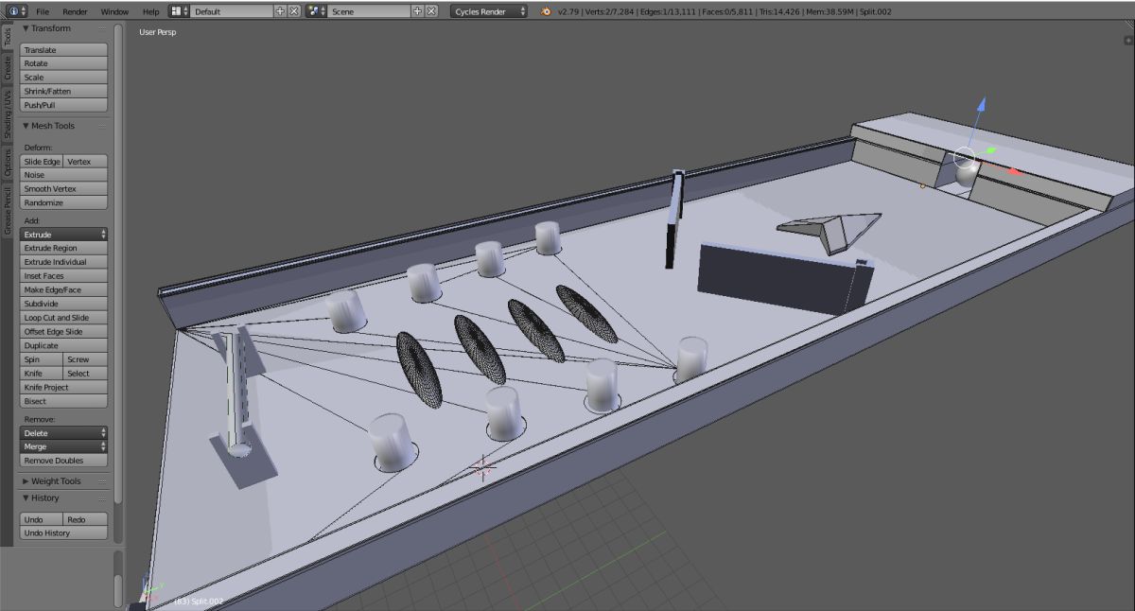Click the scene browse icon
The width and height of the screenshot is (1135, 611).
[x=317, y=11]
